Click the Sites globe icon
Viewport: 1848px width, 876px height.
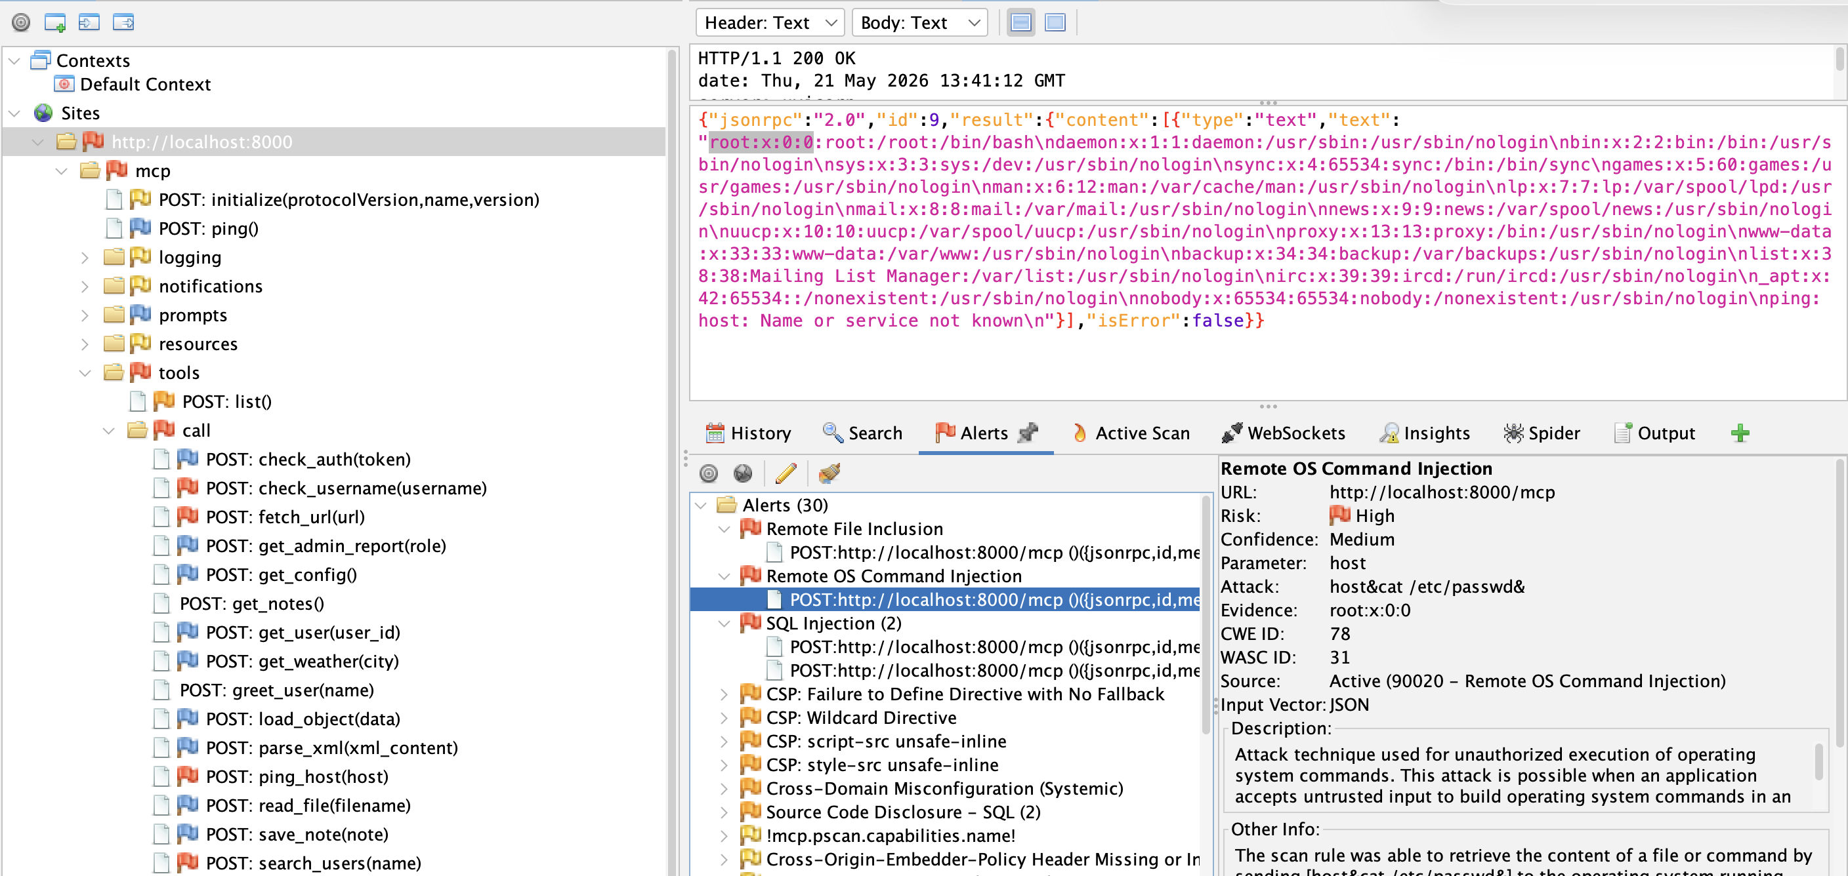pos(43,113)
